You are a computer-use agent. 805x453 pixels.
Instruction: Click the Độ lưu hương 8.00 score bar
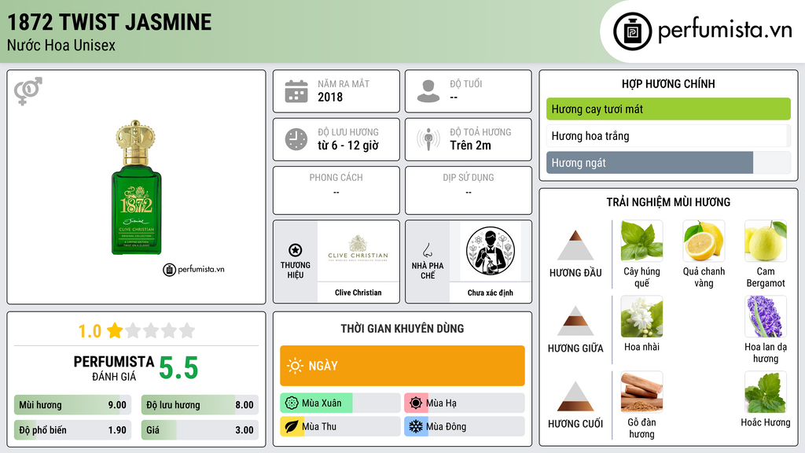coord(200,405)
